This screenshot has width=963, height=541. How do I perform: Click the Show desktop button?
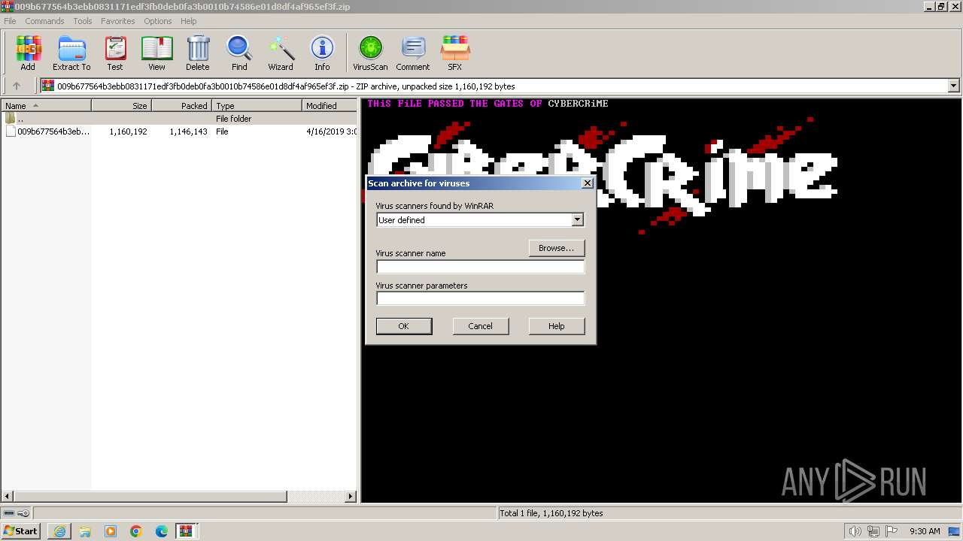(955, 531)
